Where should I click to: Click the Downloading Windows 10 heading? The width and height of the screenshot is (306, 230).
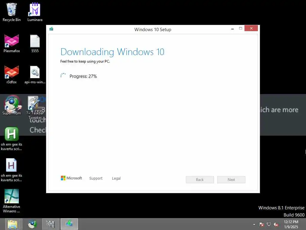(112, 52)
